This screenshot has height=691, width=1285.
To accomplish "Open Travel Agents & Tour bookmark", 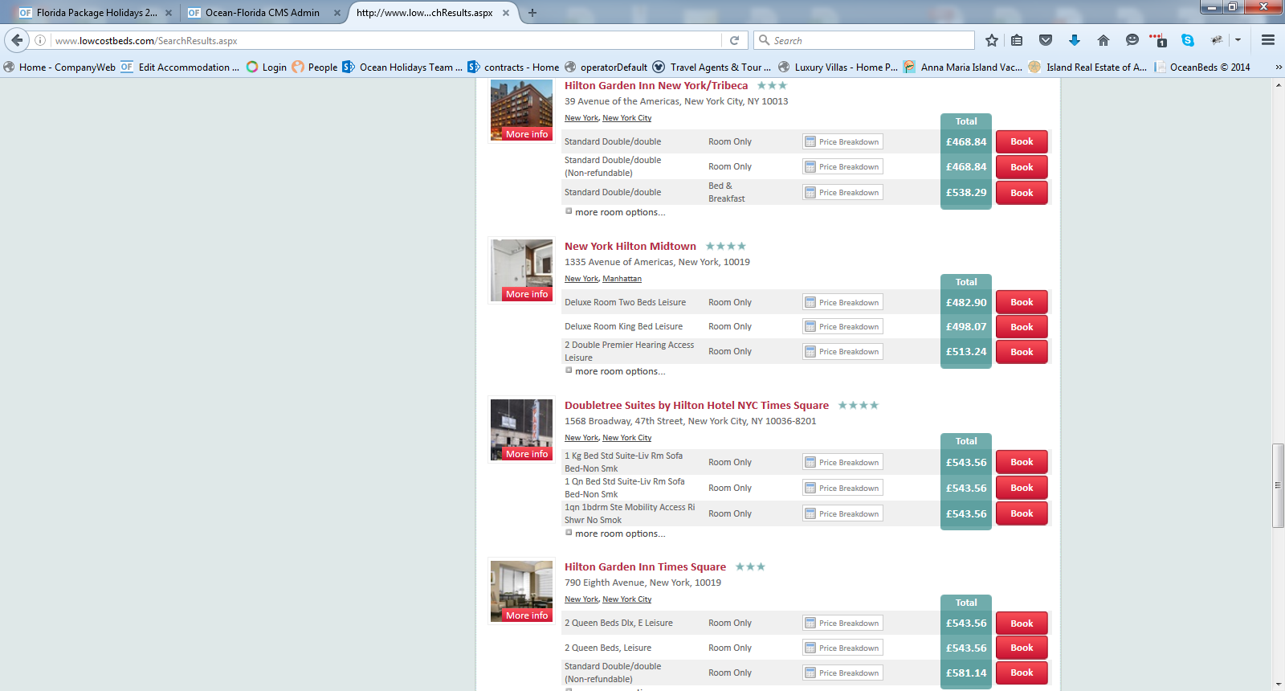I will click(x=712, y=67).
